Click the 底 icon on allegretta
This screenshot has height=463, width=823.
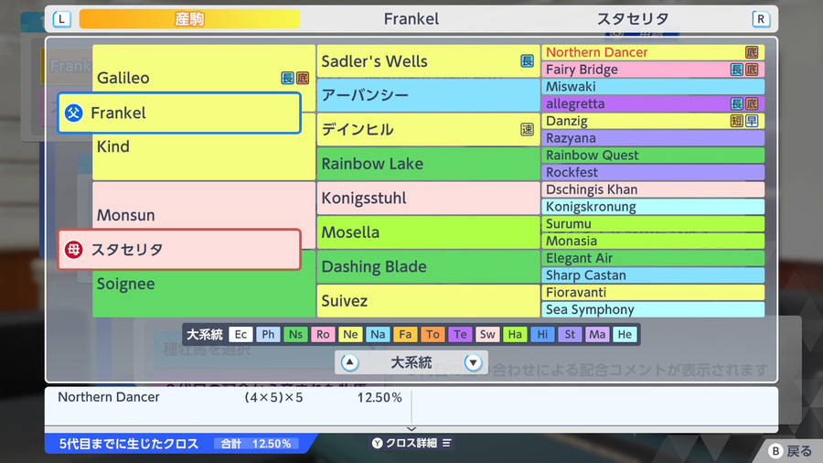click(x=752, y=103)
